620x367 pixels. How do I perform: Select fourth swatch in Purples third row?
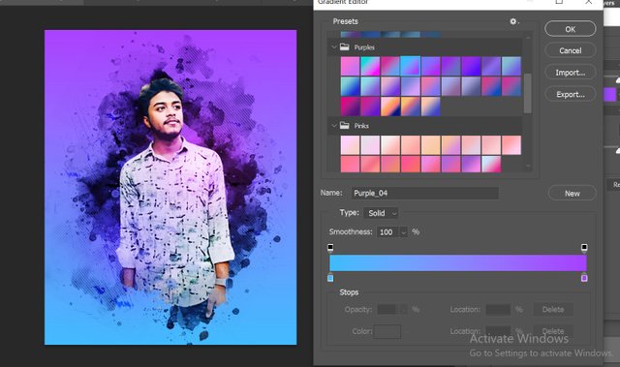click(411, 107)
